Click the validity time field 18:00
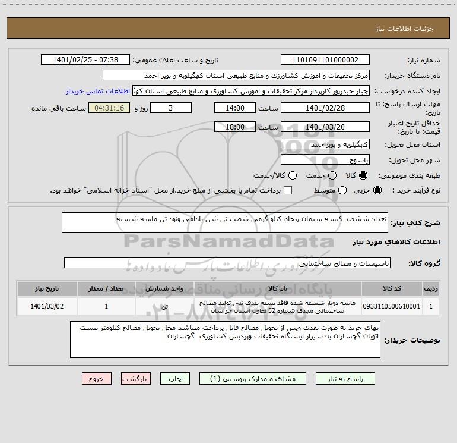The width and height of the screenshot is (457, 443). [x=235, y=127]
